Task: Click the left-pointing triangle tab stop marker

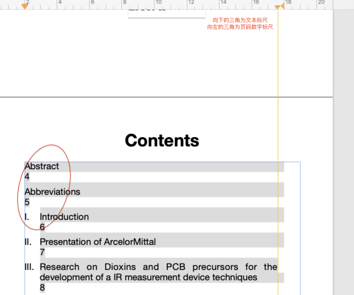Action: (282, 6)
